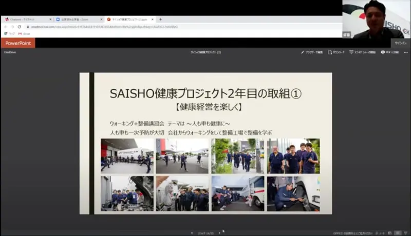Click the ウォーキング+整備講習会 text line
Image resolution: width=411 pixels, height=236 pixels.
[x=170, y=123]
